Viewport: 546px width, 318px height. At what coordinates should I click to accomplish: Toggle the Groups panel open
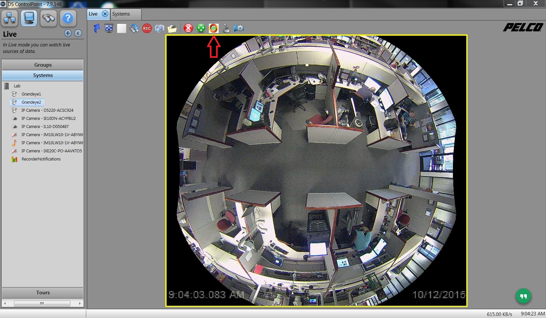(x=43, y=65)
